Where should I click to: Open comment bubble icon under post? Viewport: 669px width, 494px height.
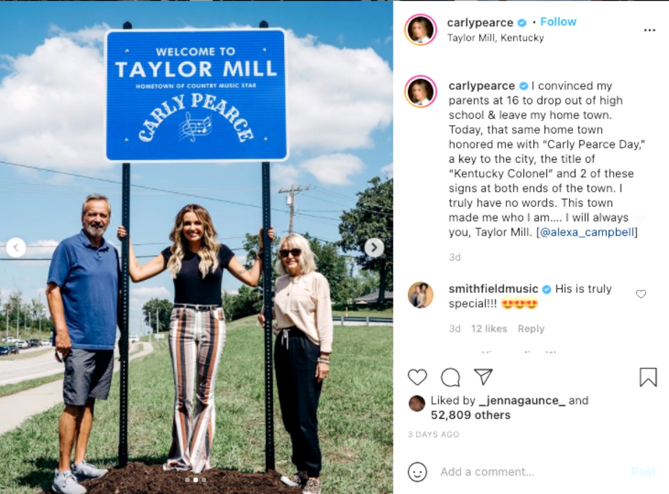point(450,377)
